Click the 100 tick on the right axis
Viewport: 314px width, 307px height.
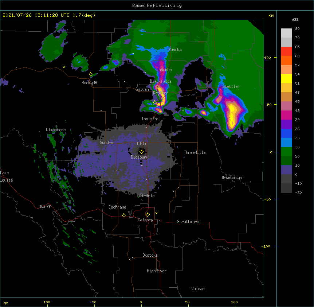pos(267,58)
